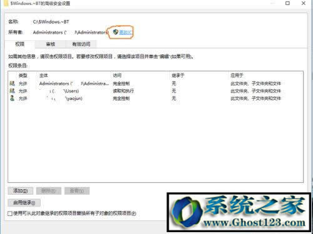
Task: Click the 类型 column header
Action: tap(23, 76)
